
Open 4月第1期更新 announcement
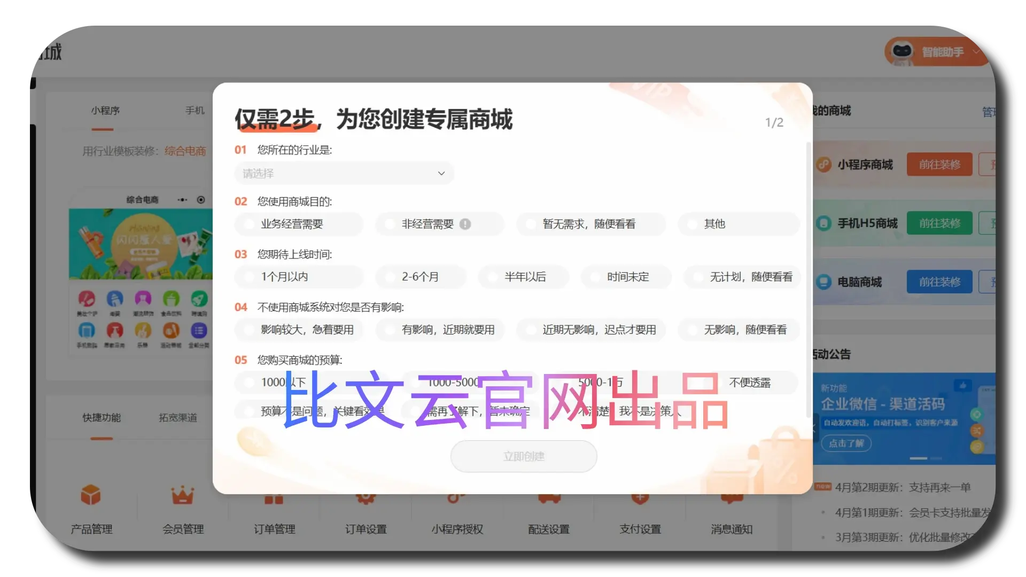point(913,513)
